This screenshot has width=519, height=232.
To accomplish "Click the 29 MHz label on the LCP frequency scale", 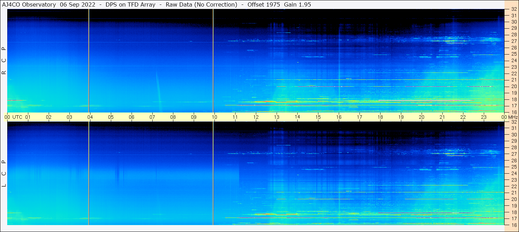I will coord(514,141).
